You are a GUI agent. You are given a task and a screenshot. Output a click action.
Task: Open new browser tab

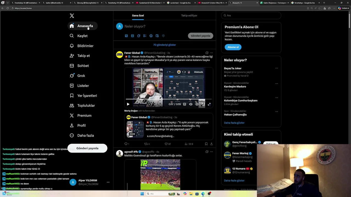[x=324, y=3]
